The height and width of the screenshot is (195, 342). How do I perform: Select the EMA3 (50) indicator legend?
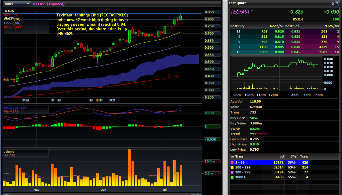(x=12, y=23)
